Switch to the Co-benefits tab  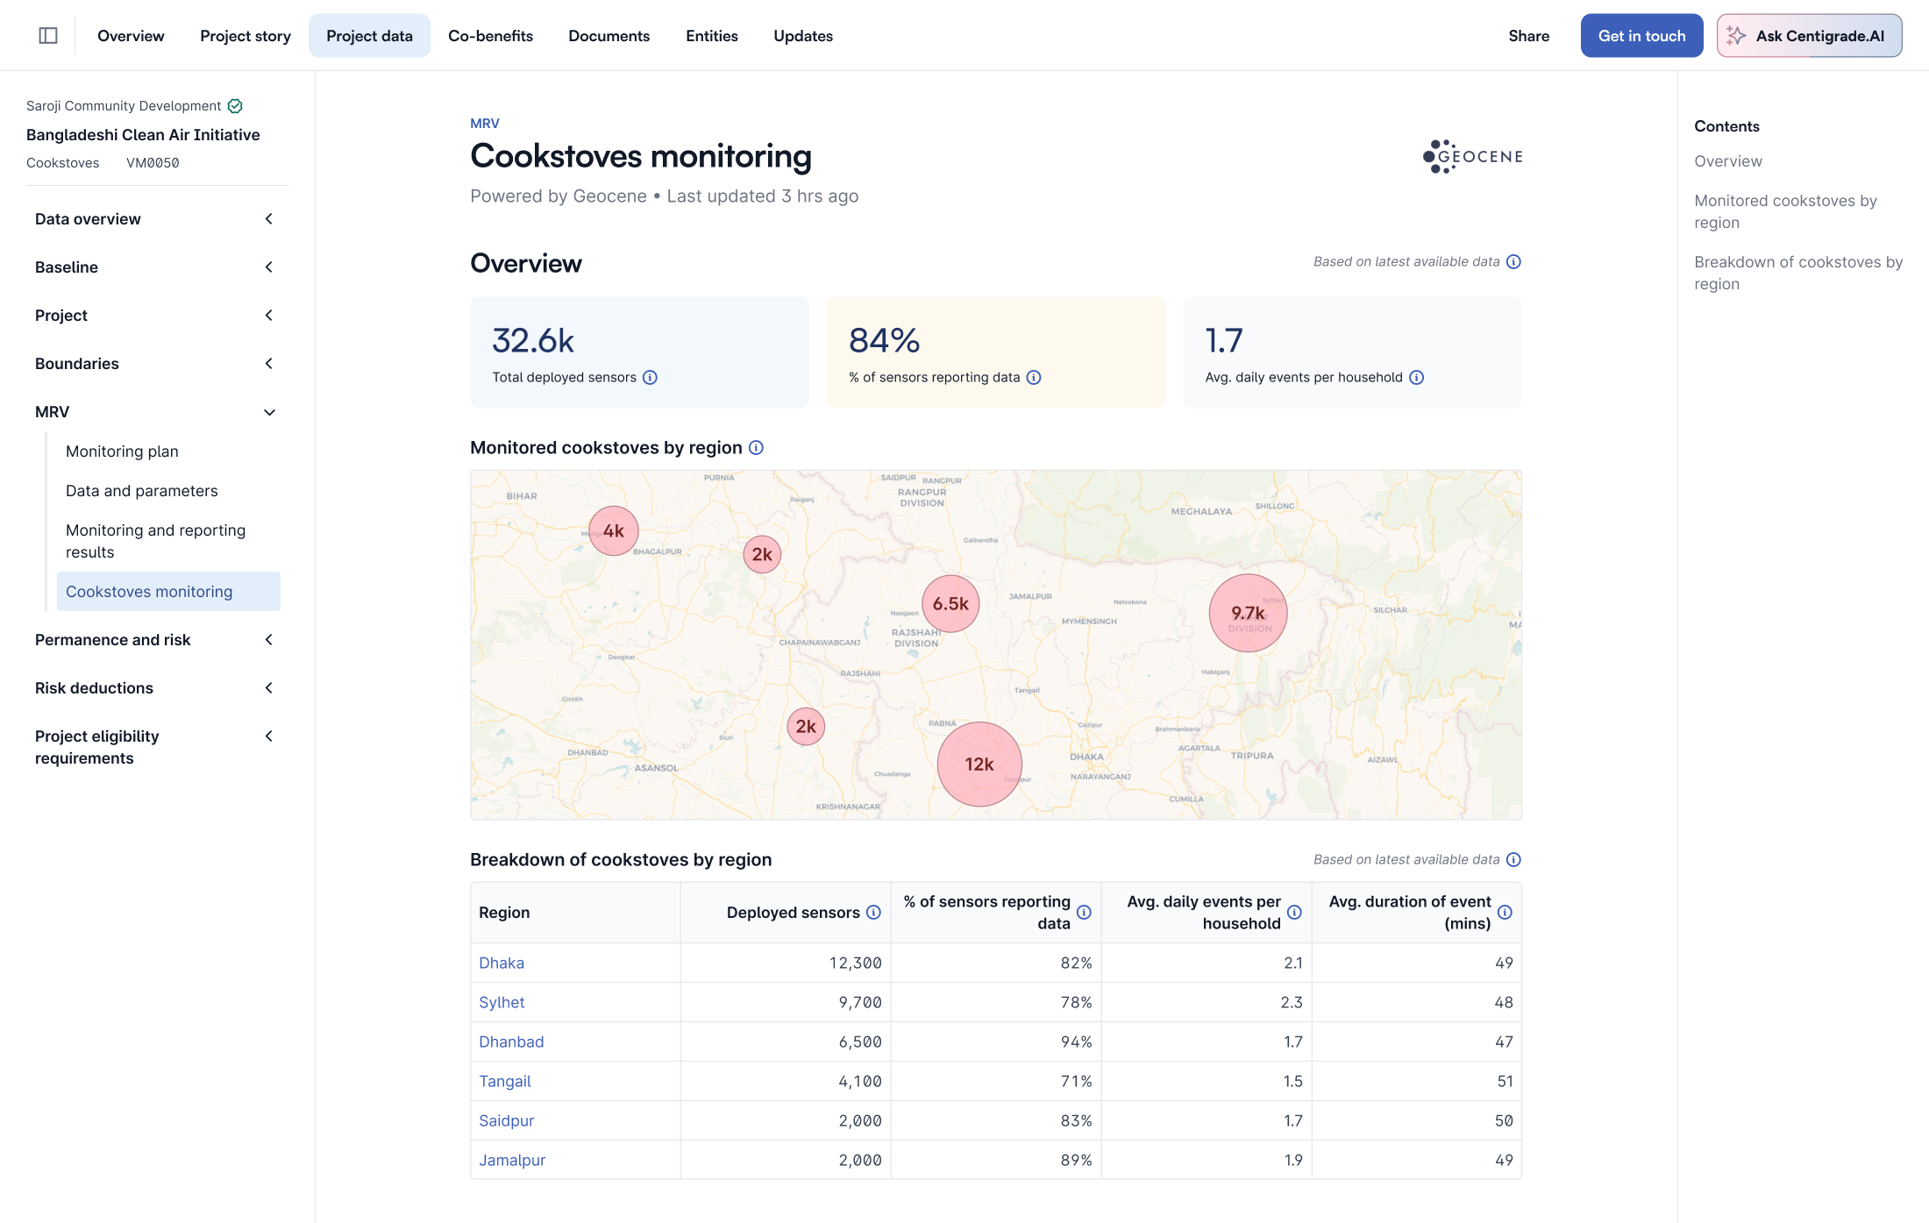coord(490,36)
